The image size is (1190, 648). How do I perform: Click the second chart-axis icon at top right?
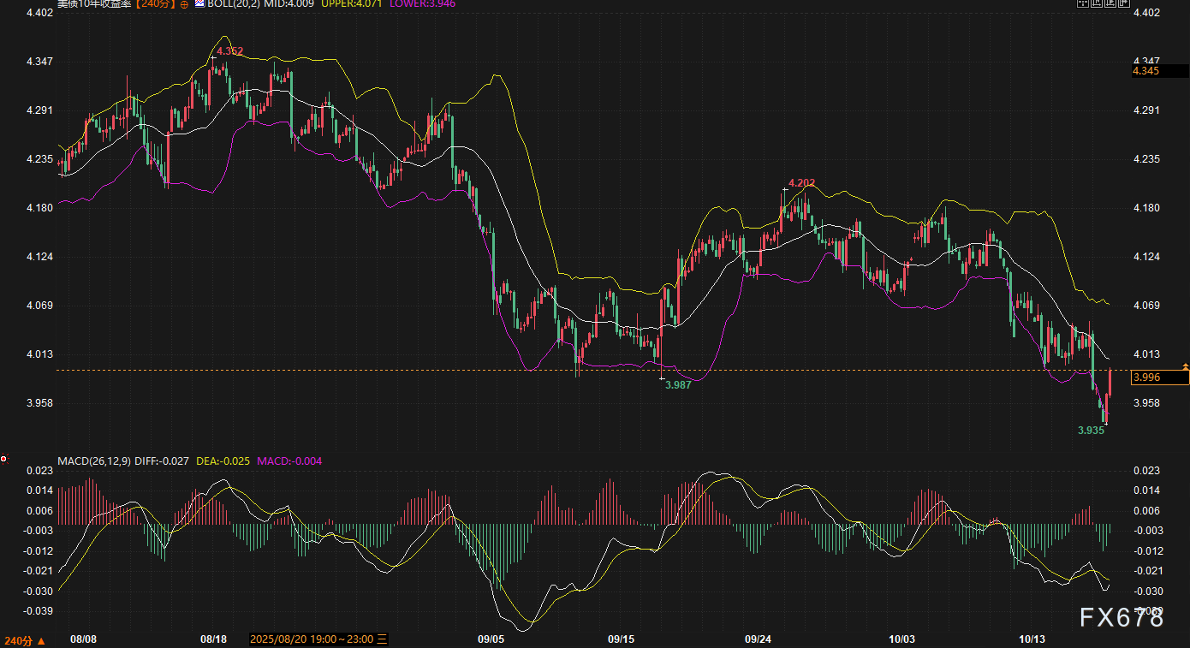1097,4
